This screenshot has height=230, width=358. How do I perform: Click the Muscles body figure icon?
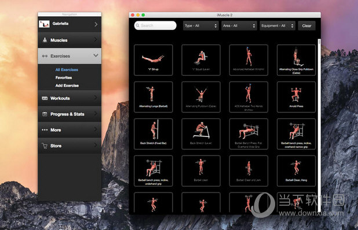pos(45,40)
